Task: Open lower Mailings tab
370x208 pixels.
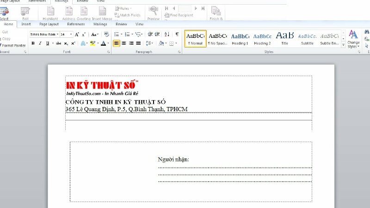Action: coord(100,24)
